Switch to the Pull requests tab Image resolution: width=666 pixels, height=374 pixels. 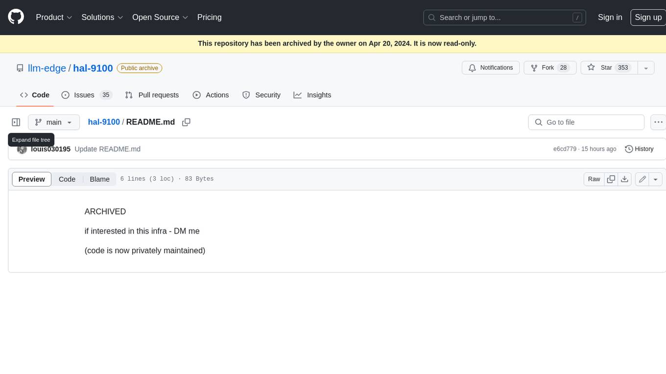[152, 95]
